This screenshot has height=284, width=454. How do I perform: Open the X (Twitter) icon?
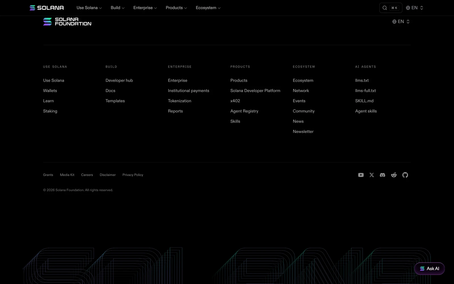(372, 175)
